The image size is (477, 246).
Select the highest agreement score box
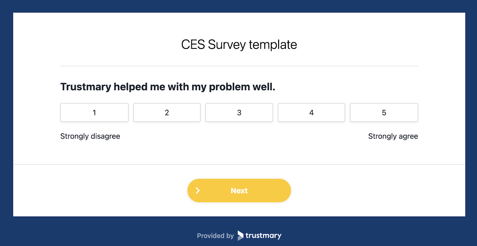pyautogui.click(x=384, y=113)
